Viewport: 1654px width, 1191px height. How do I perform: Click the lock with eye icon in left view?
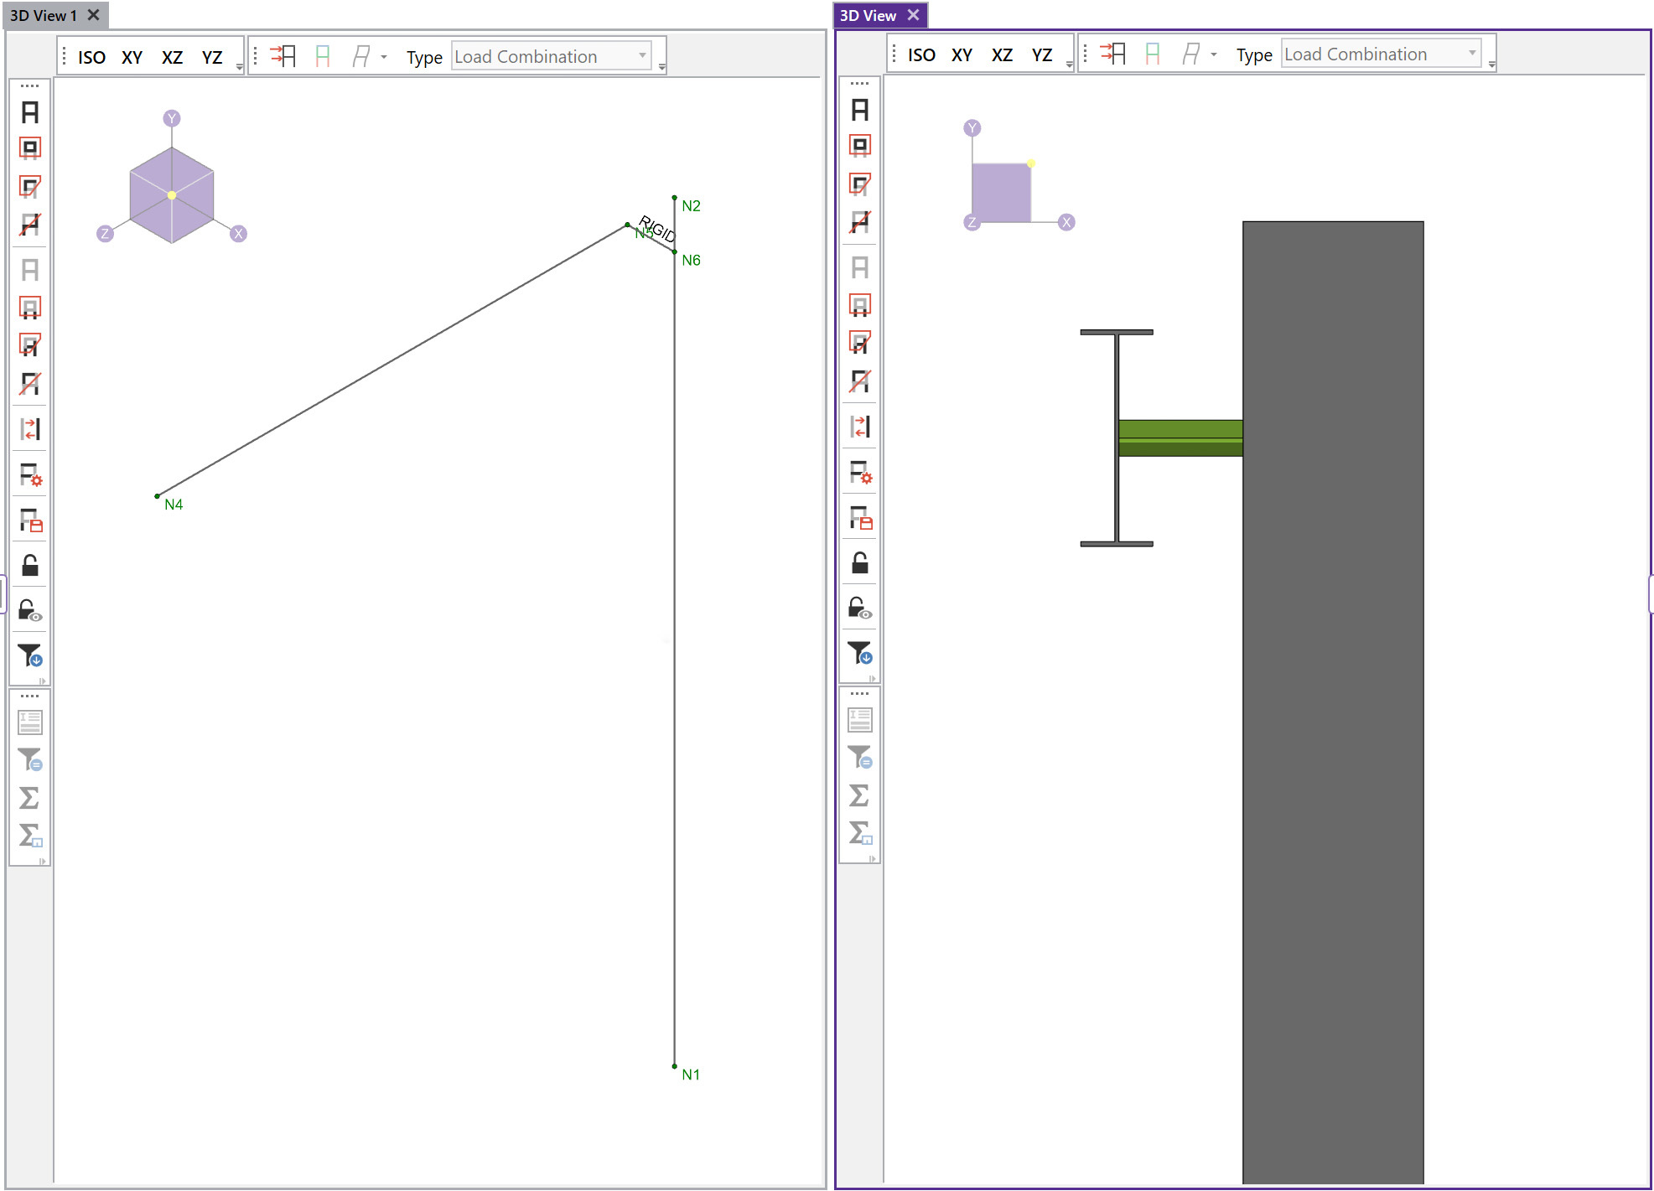coord(29,610)
